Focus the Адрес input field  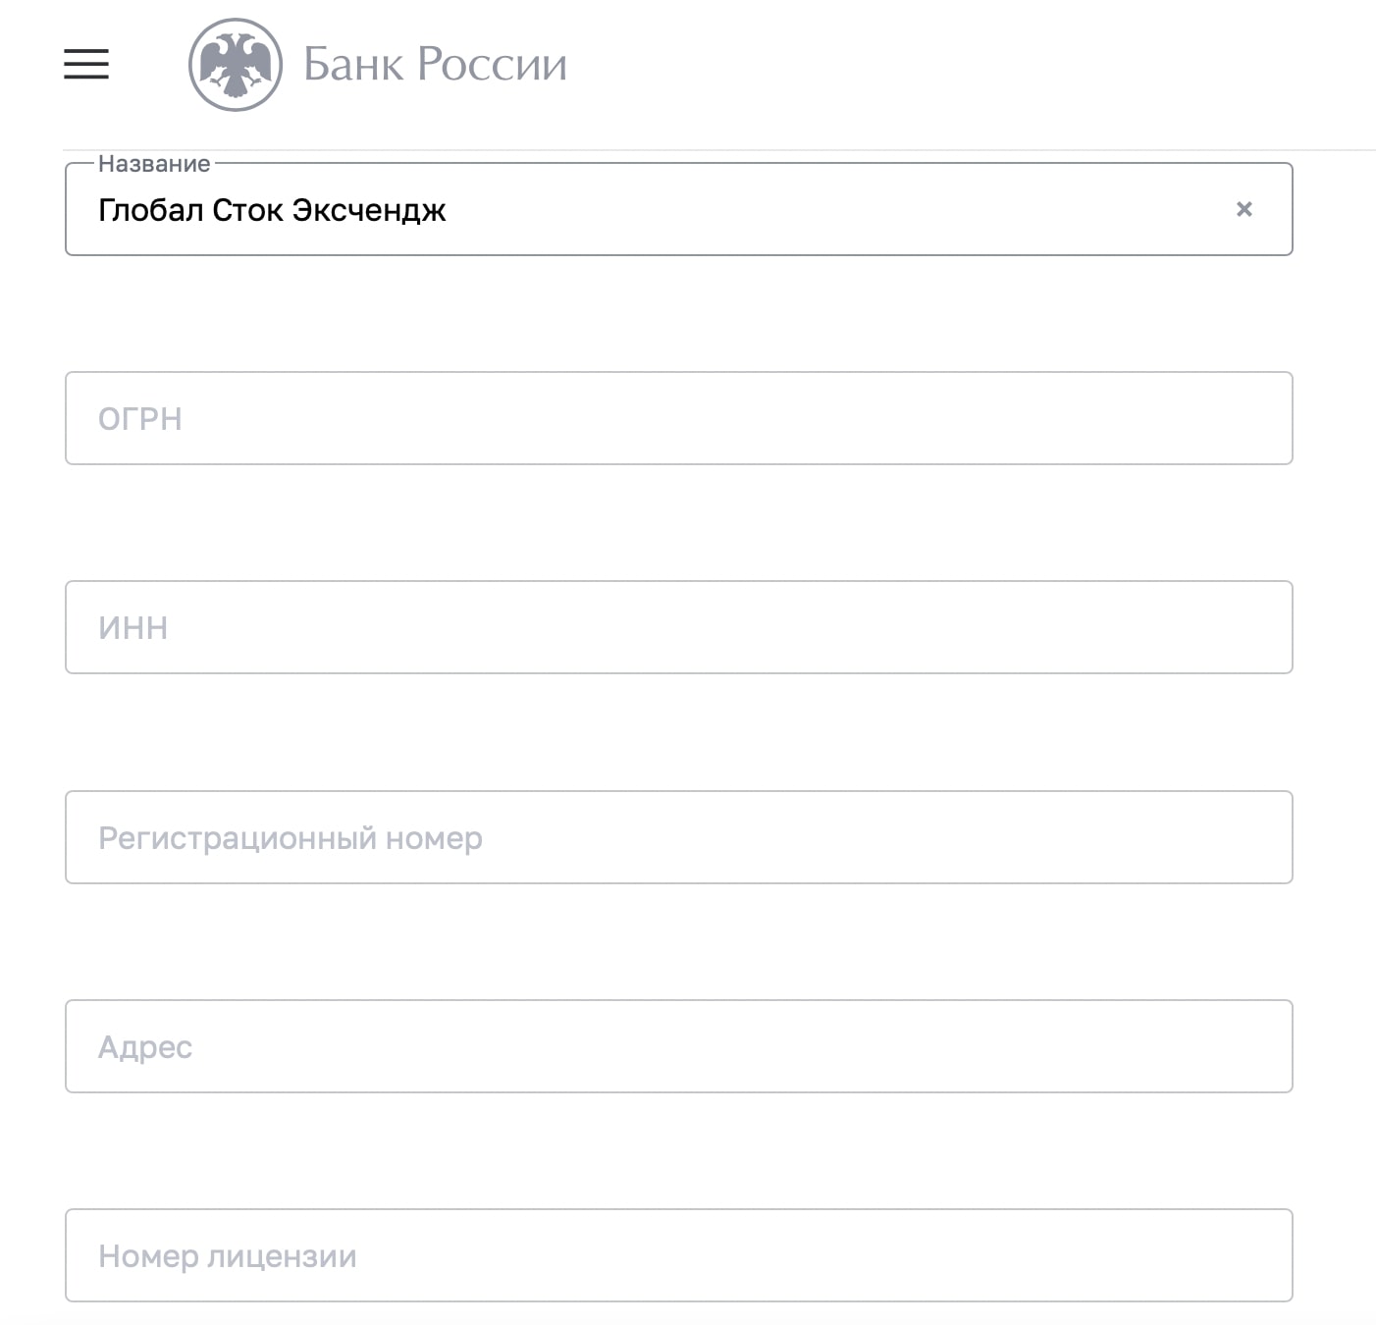pyautogui.click(x=678, y=1046)
